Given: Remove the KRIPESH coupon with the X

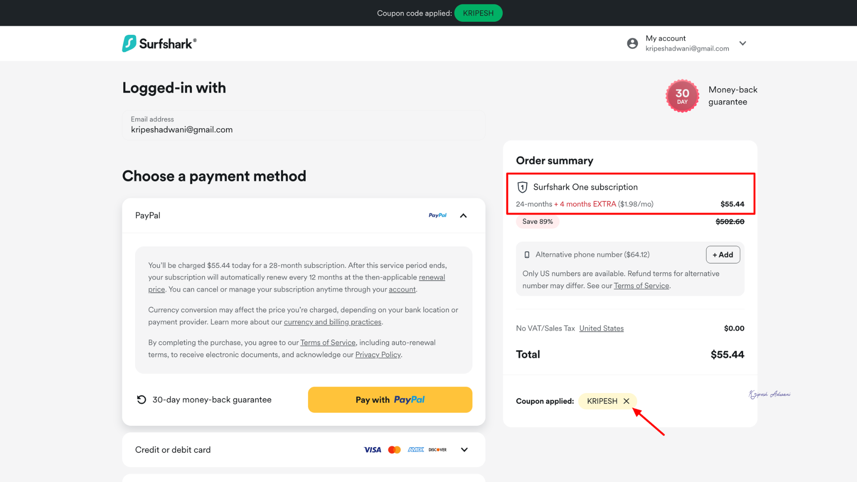Looking at the screenshot, I should coord(626,401).
